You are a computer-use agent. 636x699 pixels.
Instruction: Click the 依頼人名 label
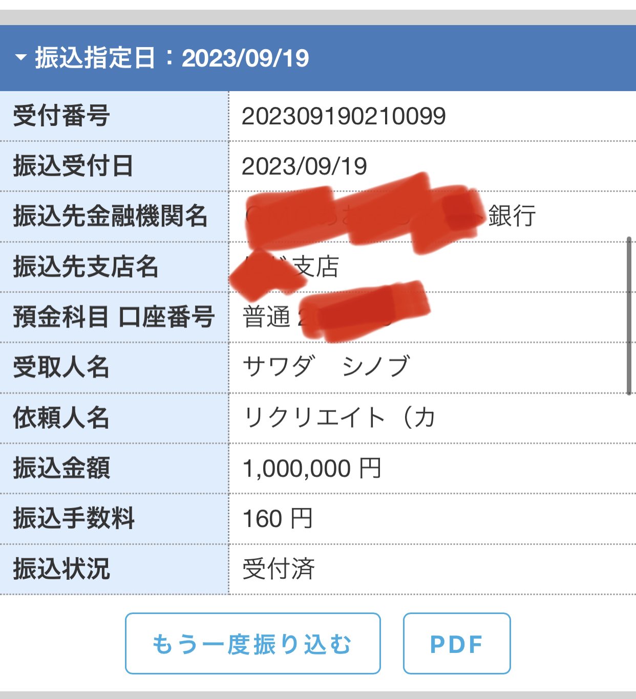pos(61,418)
